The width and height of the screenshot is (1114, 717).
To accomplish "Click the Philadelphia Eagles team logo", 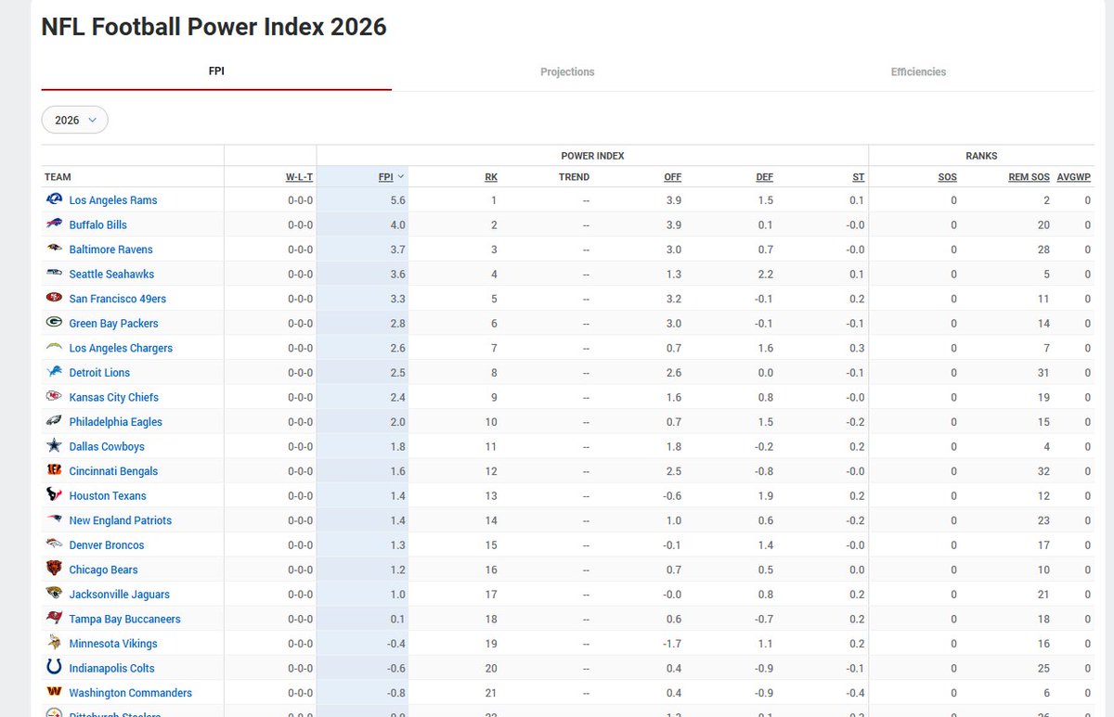I will [54, 421].
